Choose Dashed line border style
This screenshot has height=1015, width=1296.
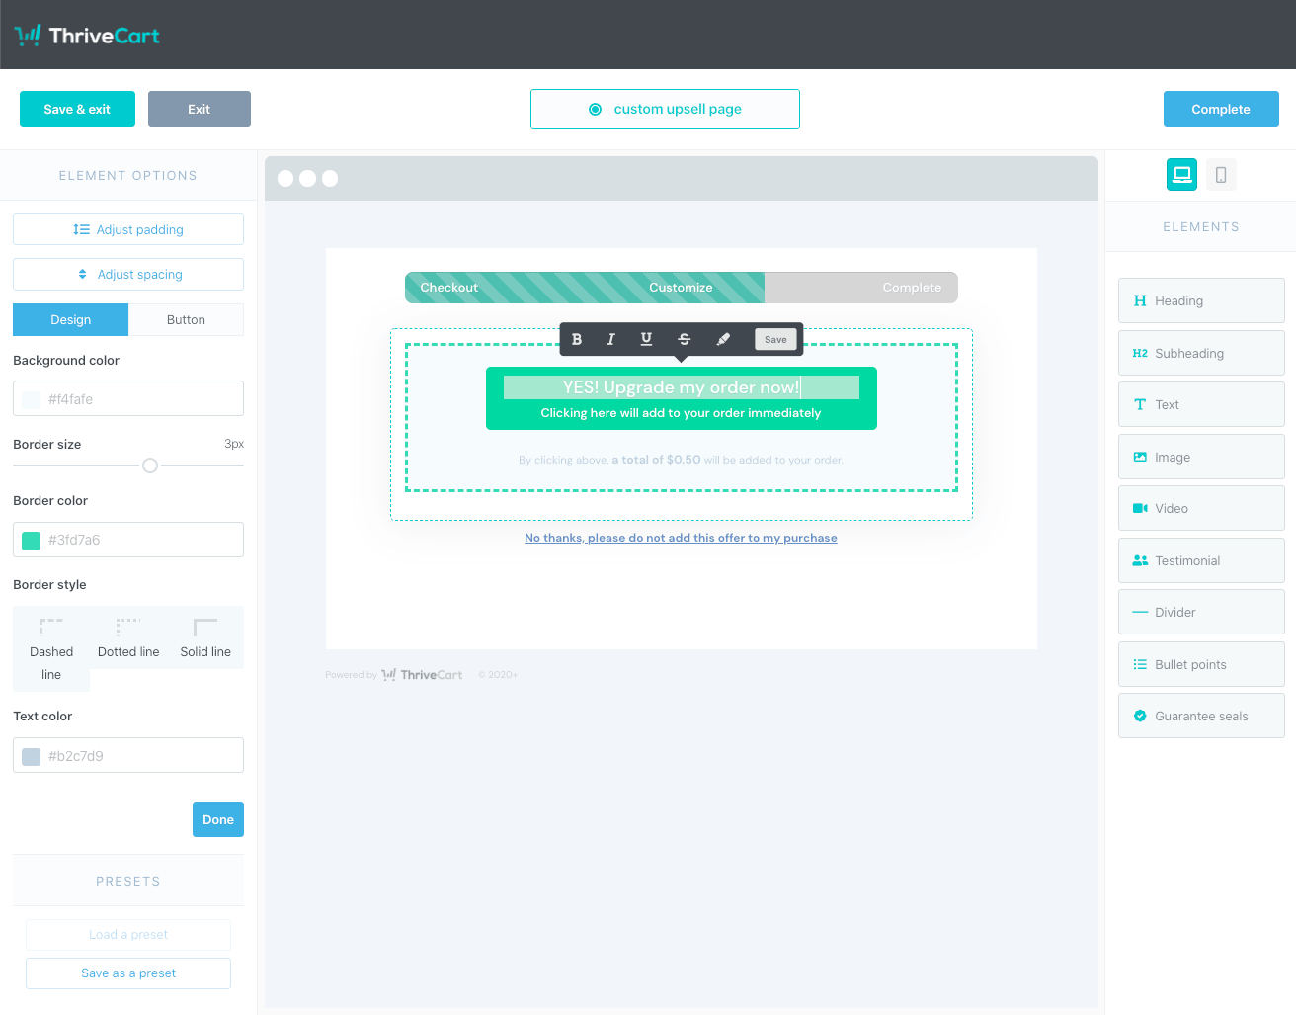click(51, 648)
